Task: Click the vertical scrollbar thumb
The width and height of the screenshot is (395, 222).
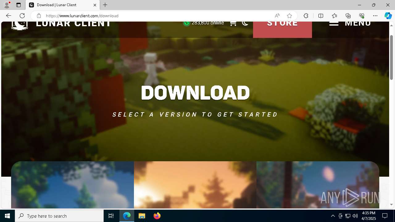Action: (392, 57)
